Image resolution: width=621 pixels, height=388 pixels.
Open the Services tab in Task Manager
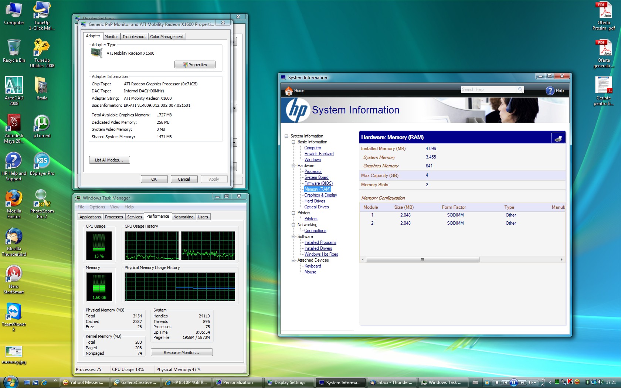[x=135, y=217]
